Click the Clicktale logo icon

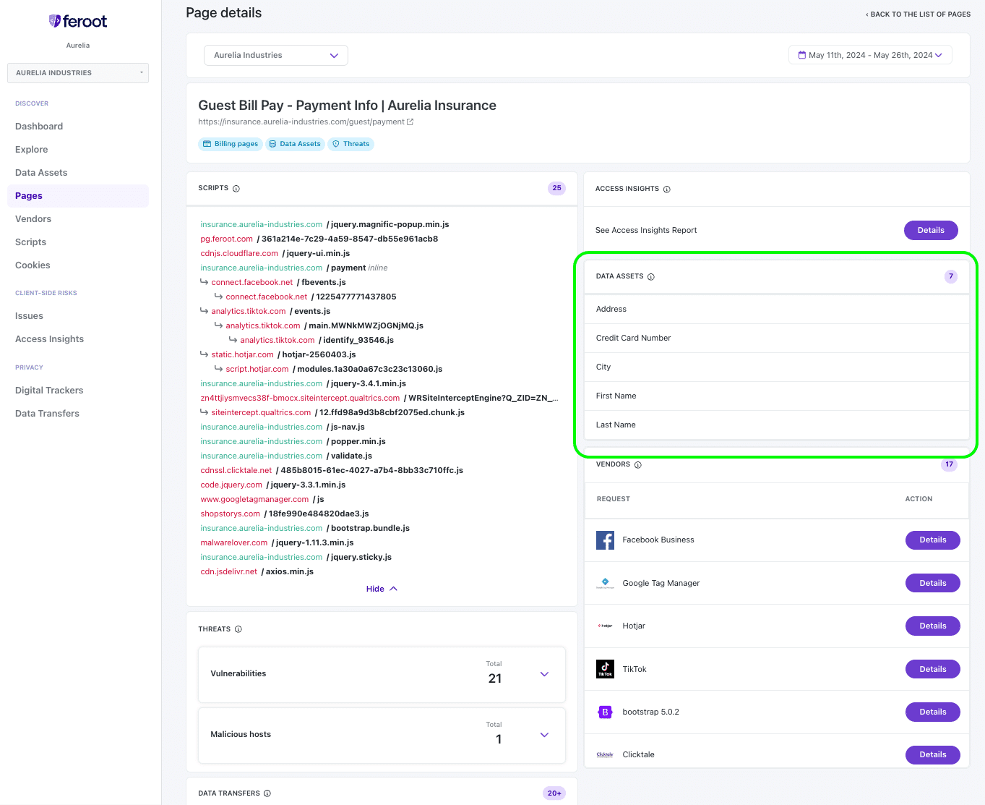605,754
